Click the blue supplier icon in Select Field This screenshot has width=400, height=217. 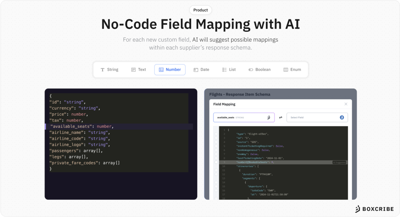pos(342,117)
